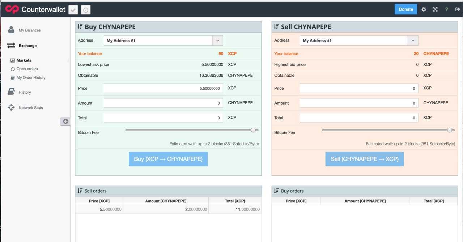
Task: Click Buy orders Price [XCP] column header
Action: click(x=296, y=201)
